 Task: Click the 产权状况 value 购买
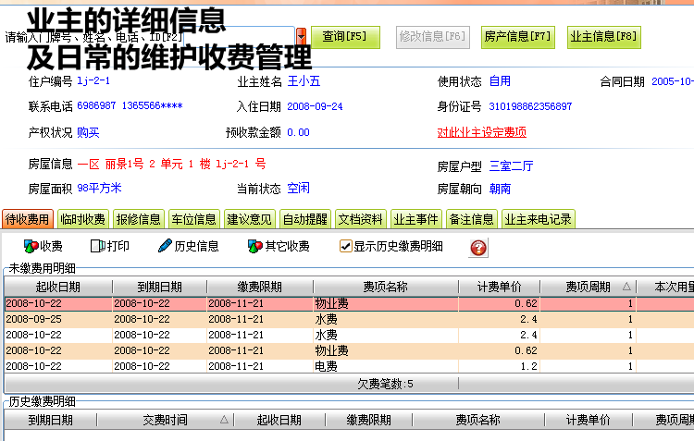tap(88, 132)
